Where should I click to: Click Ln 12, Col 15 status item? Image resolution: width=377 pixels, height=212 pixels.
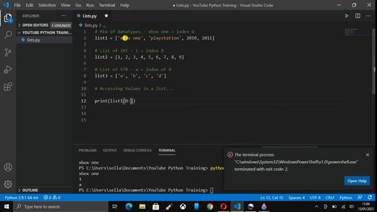(x=272, y=198)
